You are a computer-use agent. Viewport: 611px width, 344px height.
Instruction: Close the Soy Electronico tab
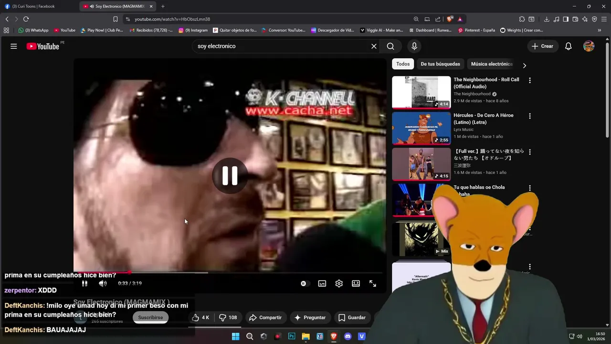(151, 6)
